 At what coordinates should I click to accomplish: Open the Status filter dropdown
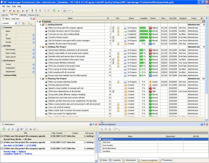33,39
